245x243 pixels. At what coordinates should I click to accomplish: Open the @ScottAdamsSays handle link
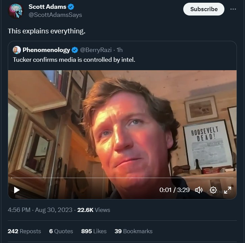coord(55,15)
